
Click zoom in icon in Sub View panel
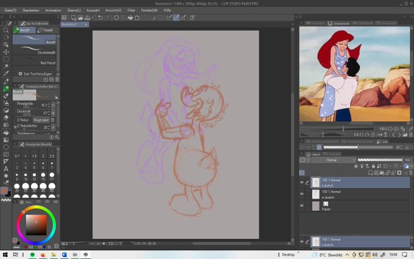[396, 129]
